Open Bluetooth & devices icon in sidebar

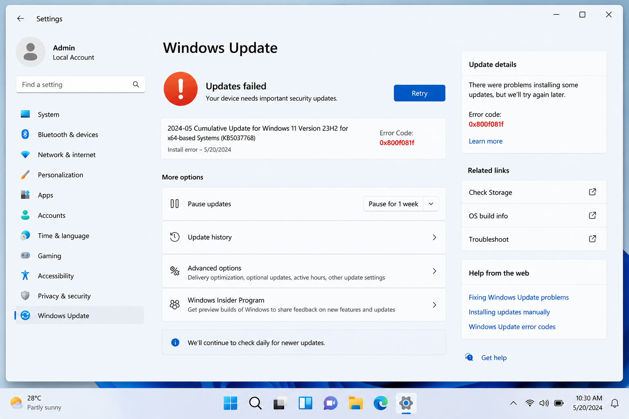pos(25,134)
